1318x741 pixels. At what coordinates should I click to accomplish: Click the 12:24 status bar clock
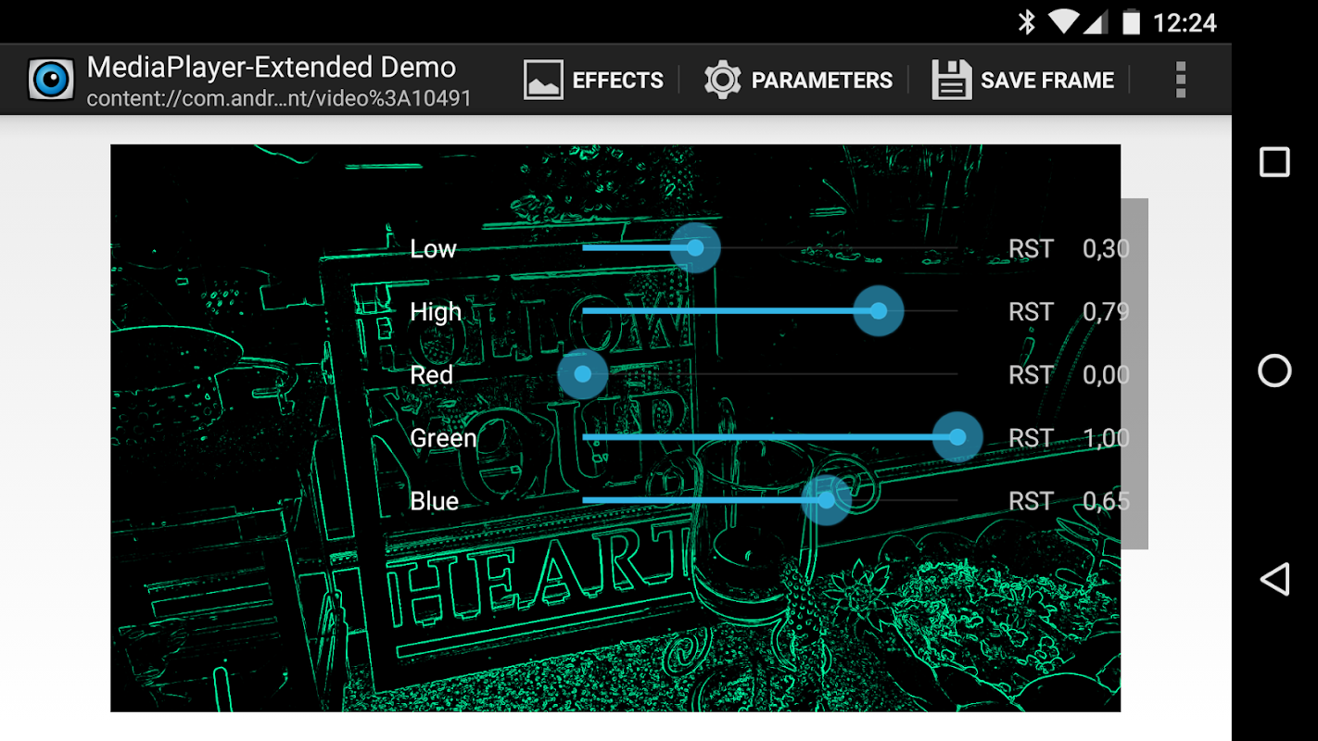[x=1185, y=22]
